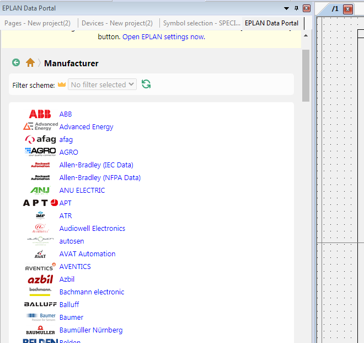364x343 pixels.
Task: Open the Bachmann electronic manufacturer link
Action: click(92, 292)
